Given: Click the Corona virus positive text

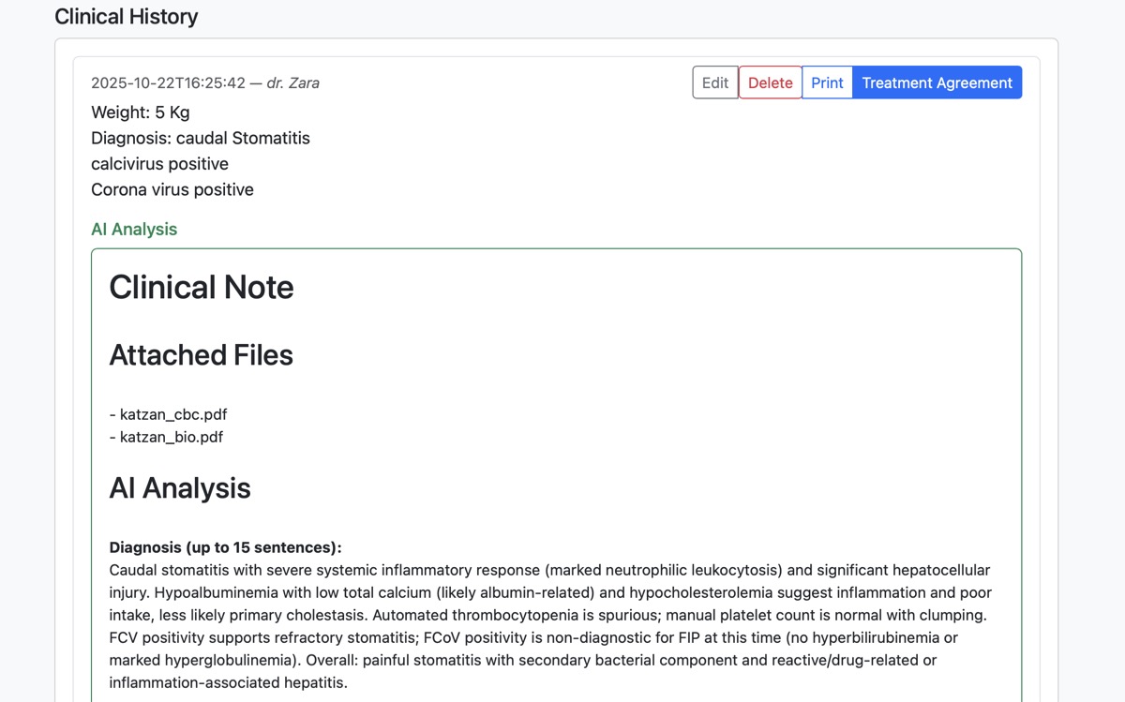Looking at the screenshot, I should (x=172, y=189).
